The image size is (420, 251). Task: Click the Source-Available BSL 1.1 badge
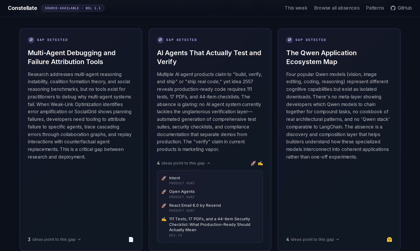click(73, 8)
